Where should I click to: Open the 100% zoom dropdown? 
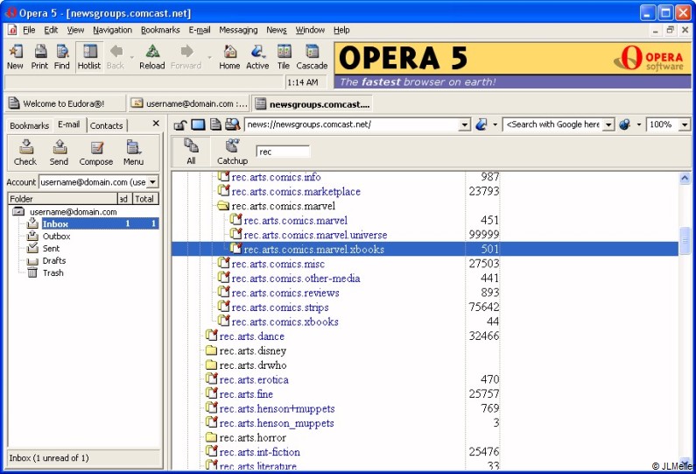(x=685, y=124)
